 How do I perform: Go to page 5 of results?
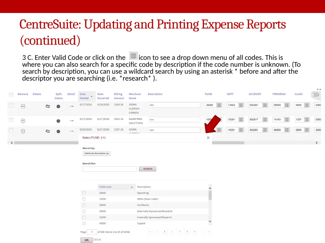(x=195, y=232)
